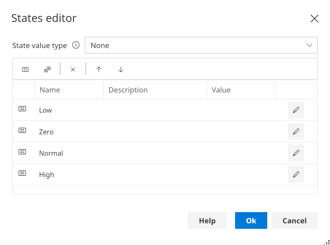Screen dimensions: 330x245
Task: Add a new state using the toolbar icon
Action: click(x=25, y=69)
